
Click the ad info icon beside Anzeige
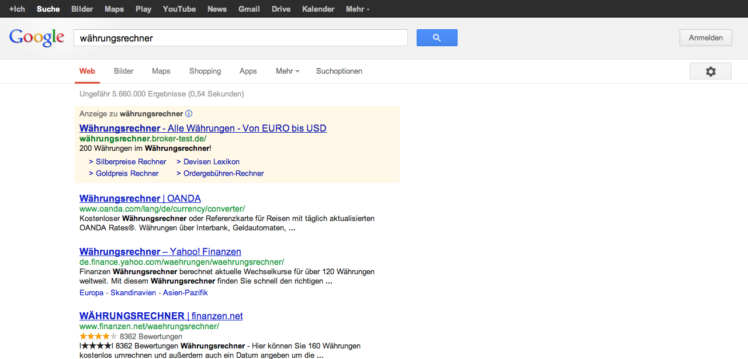[189, 114]
